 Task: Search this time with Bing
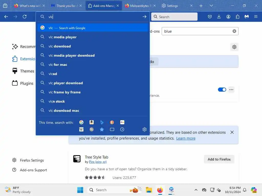pos(102,122)
